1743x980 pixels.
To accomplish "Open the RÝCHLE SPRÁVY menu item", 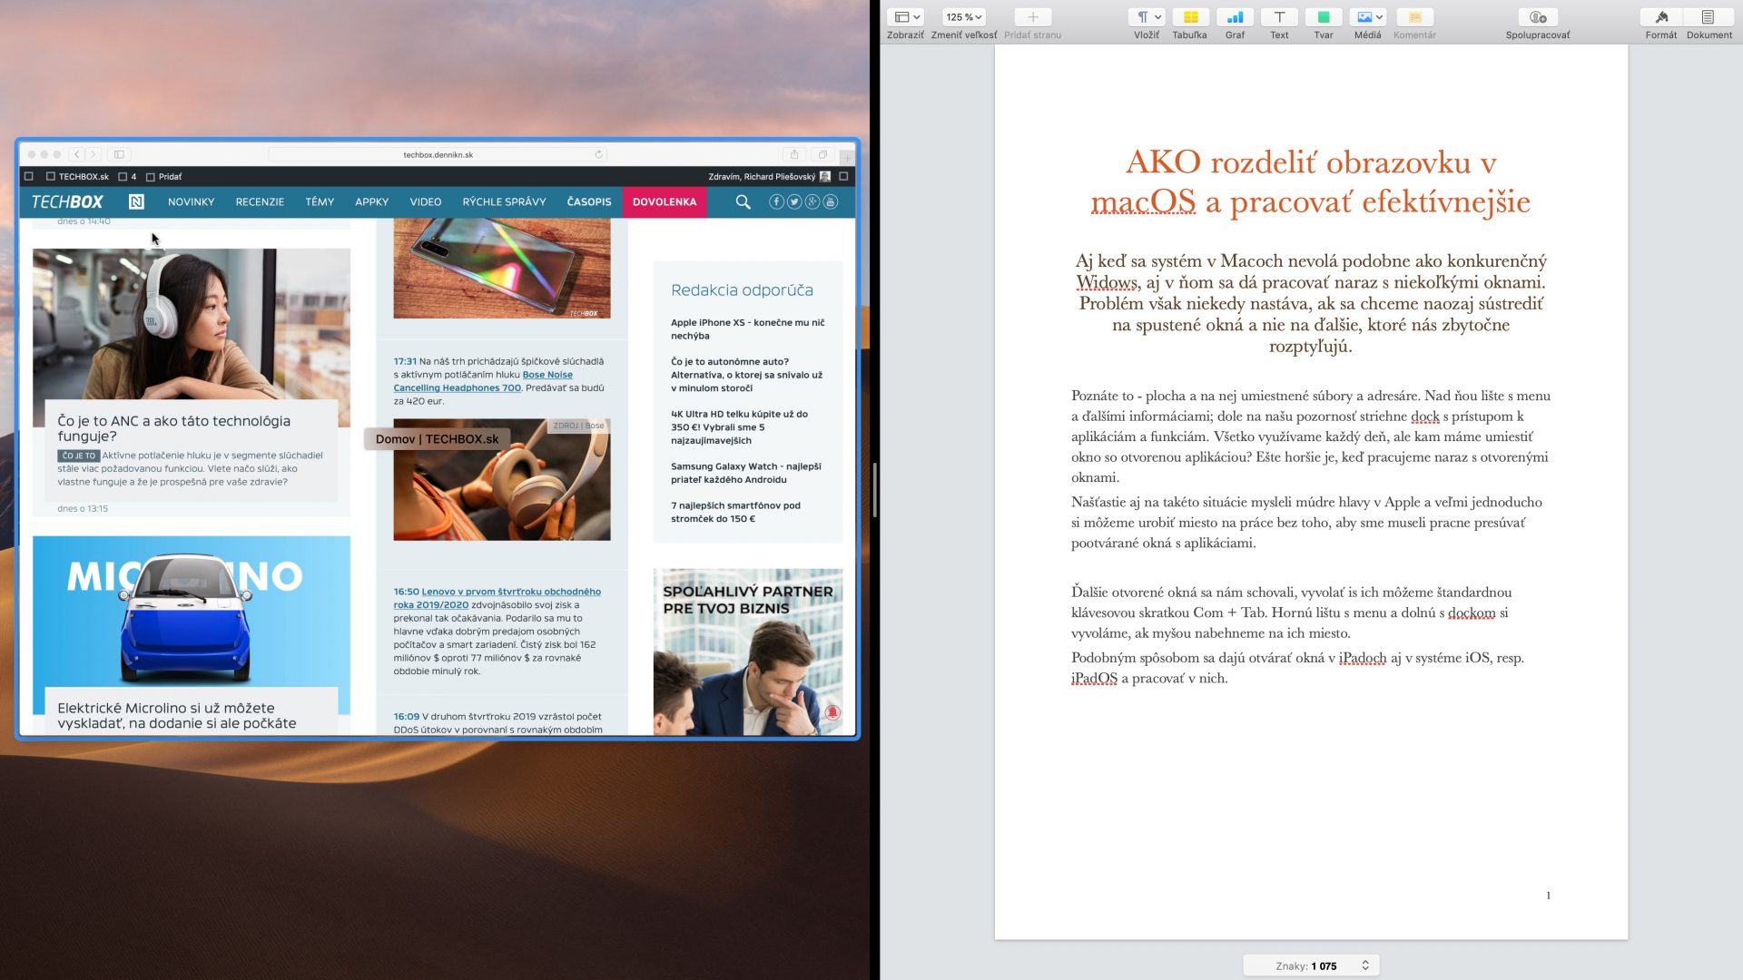I will pyautogui.click(x=504, y=201).
